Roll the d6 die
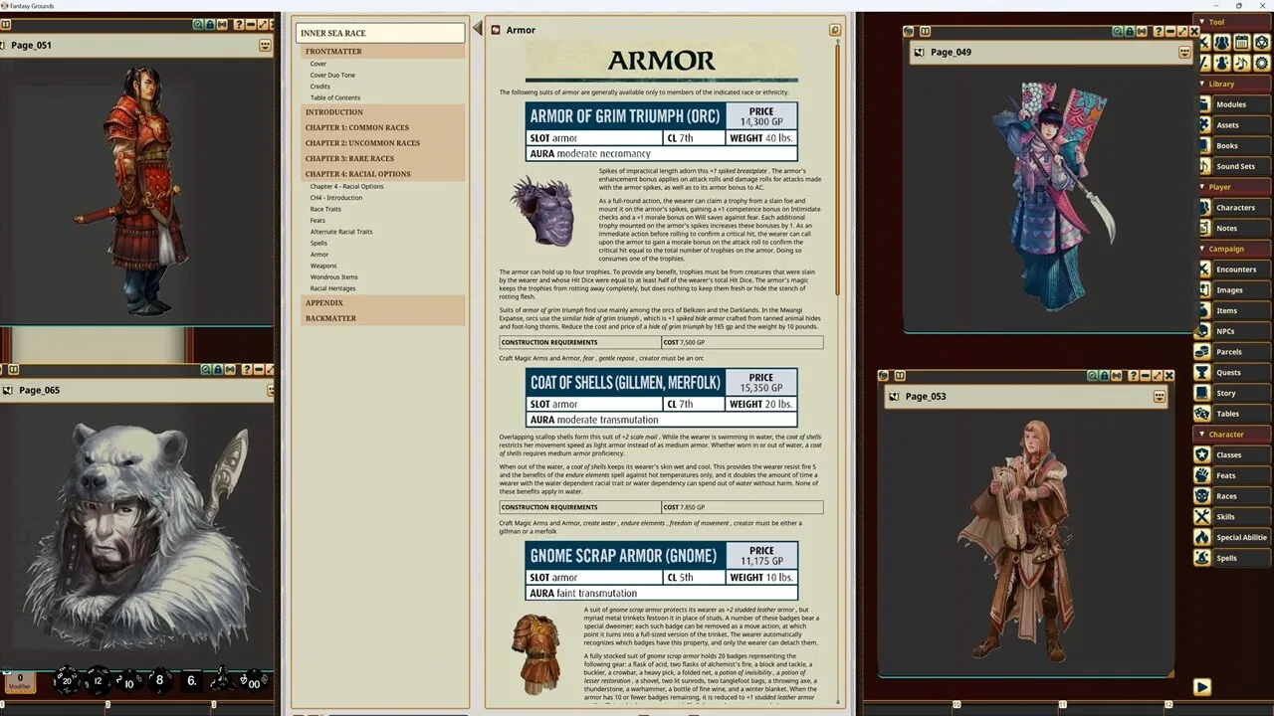This screenshot has height=716, width=1274. point(192,681)
